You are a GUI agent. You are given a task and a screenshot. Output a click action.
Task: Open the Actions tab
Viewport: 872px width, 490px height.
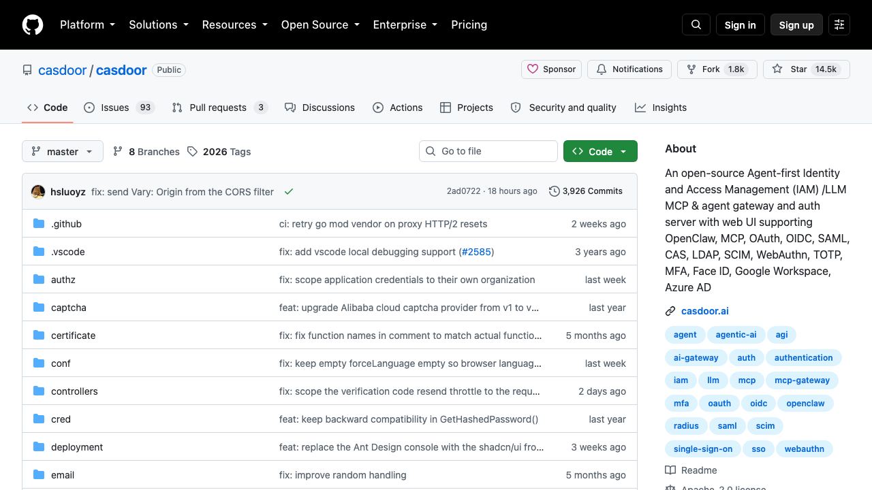pos(398,108)
